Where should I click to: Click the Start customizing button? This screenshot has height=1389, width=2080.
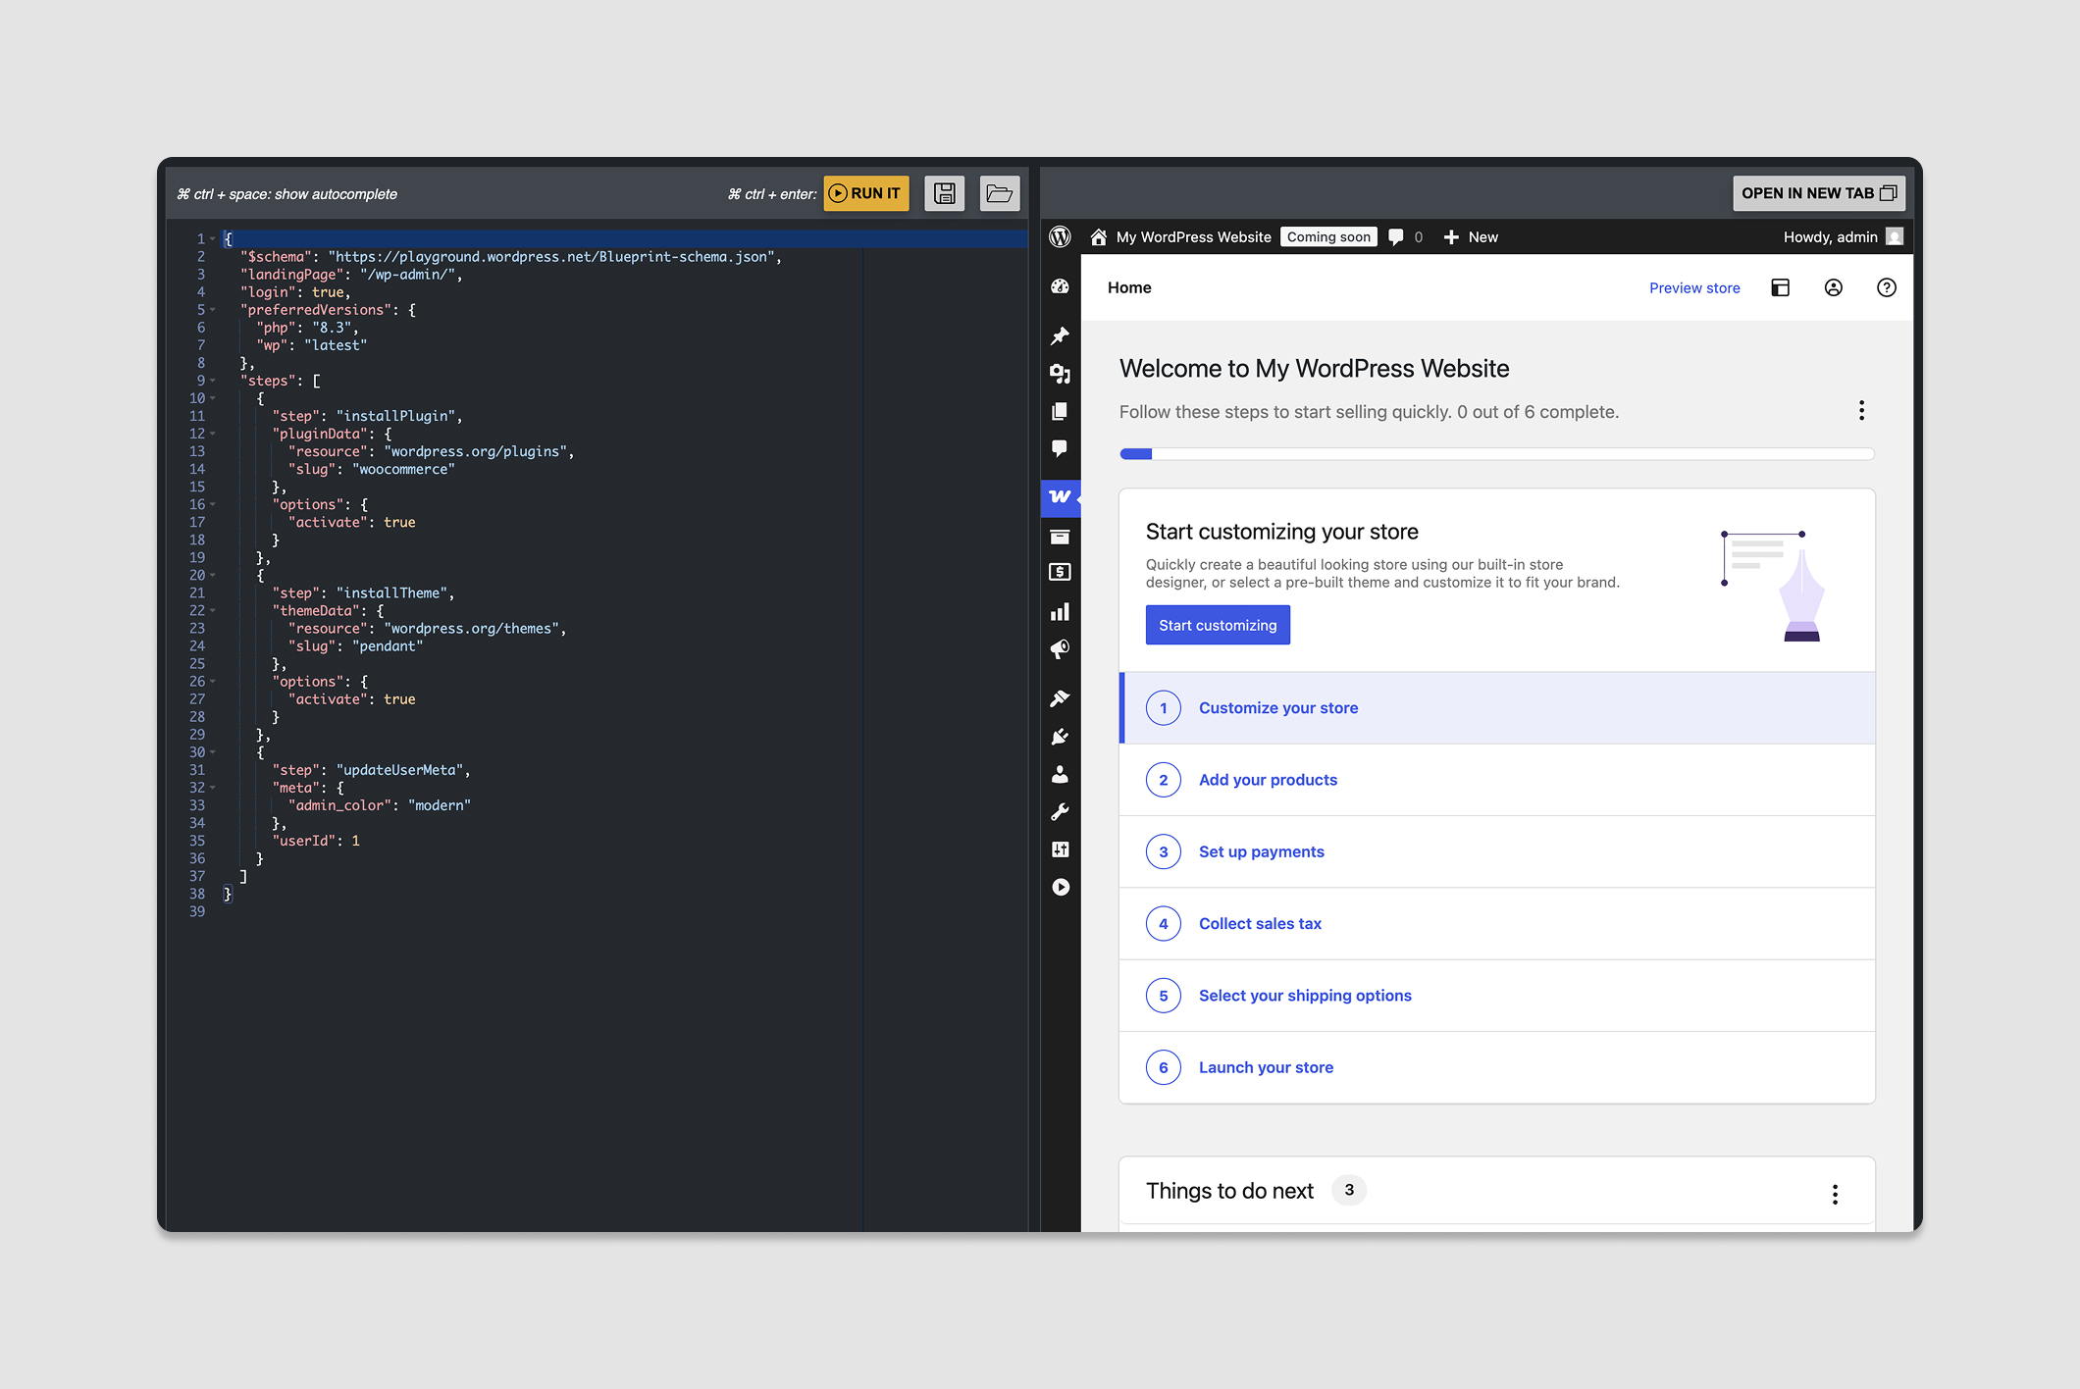(x=1218, y=625)
